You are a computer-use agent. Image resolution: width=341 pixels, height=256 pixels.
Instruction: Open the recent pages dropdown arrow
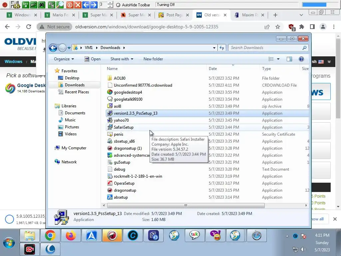[69, 48]
